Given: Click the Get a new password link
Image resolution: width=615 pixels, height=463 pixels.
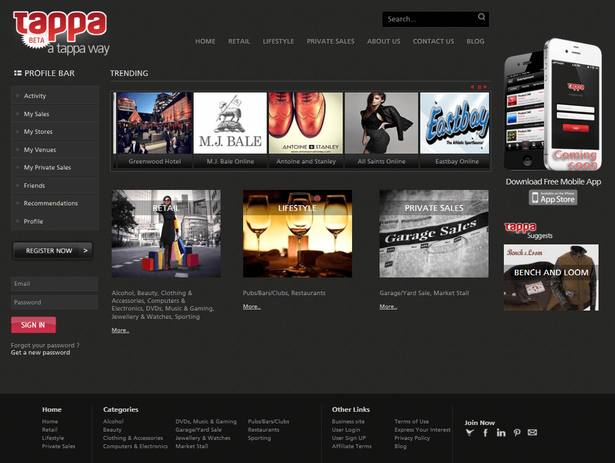Looking at the screenshot, I should pyautogui.click(x=40, y=352).
